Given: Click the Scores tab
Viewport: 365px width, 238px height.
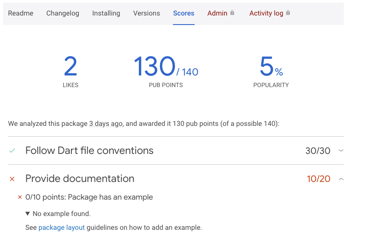Looking at the screenshot, I should (x=184, y=13).
